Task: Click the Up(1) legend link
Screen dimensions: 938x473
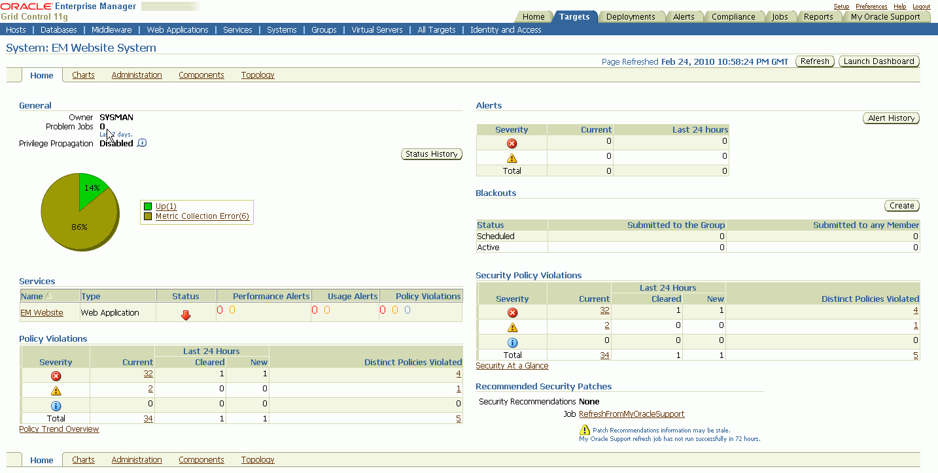Action: coord(166,206)
